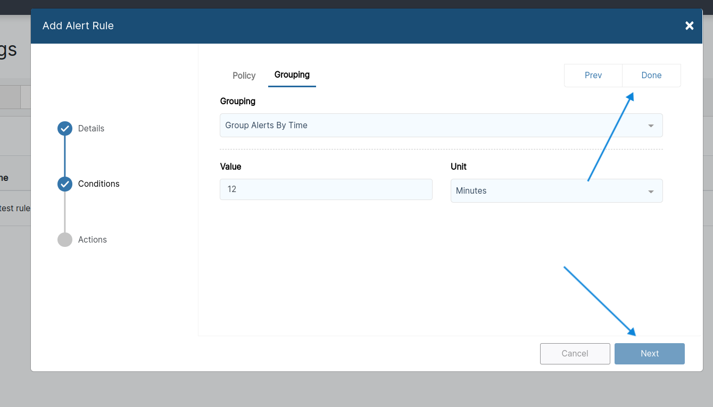The width and height of the screenshot is (713, 407).
Task: Proceed with the Next button
Action: [x=649, y=353]
